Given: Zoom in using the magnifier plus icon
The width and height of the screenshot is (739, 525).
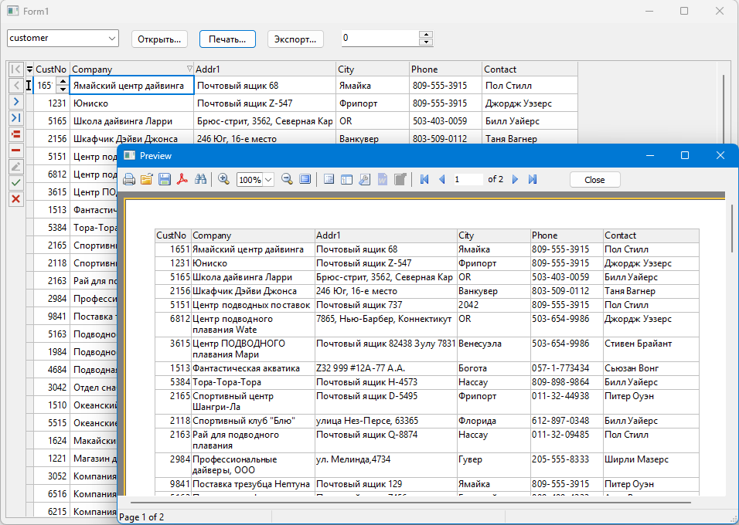Looking at the screenshot, I should (224, 179).
